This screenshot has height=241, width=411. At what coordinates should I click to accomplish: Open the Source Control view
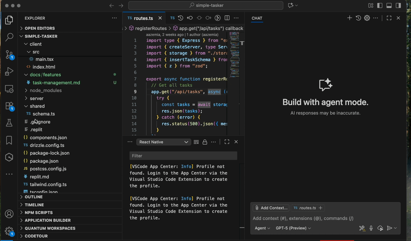click(9, 54)
